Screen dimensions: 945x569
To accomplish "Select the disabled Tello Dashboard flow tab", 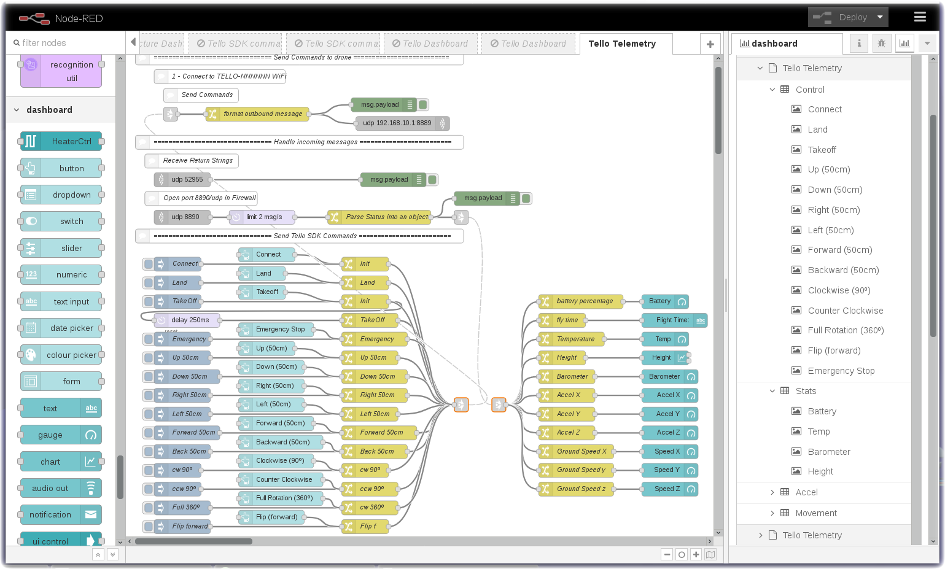I will tap(430, 44).
